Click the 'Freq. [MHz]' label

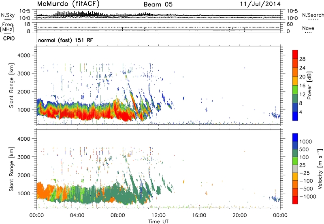(7, 27)
